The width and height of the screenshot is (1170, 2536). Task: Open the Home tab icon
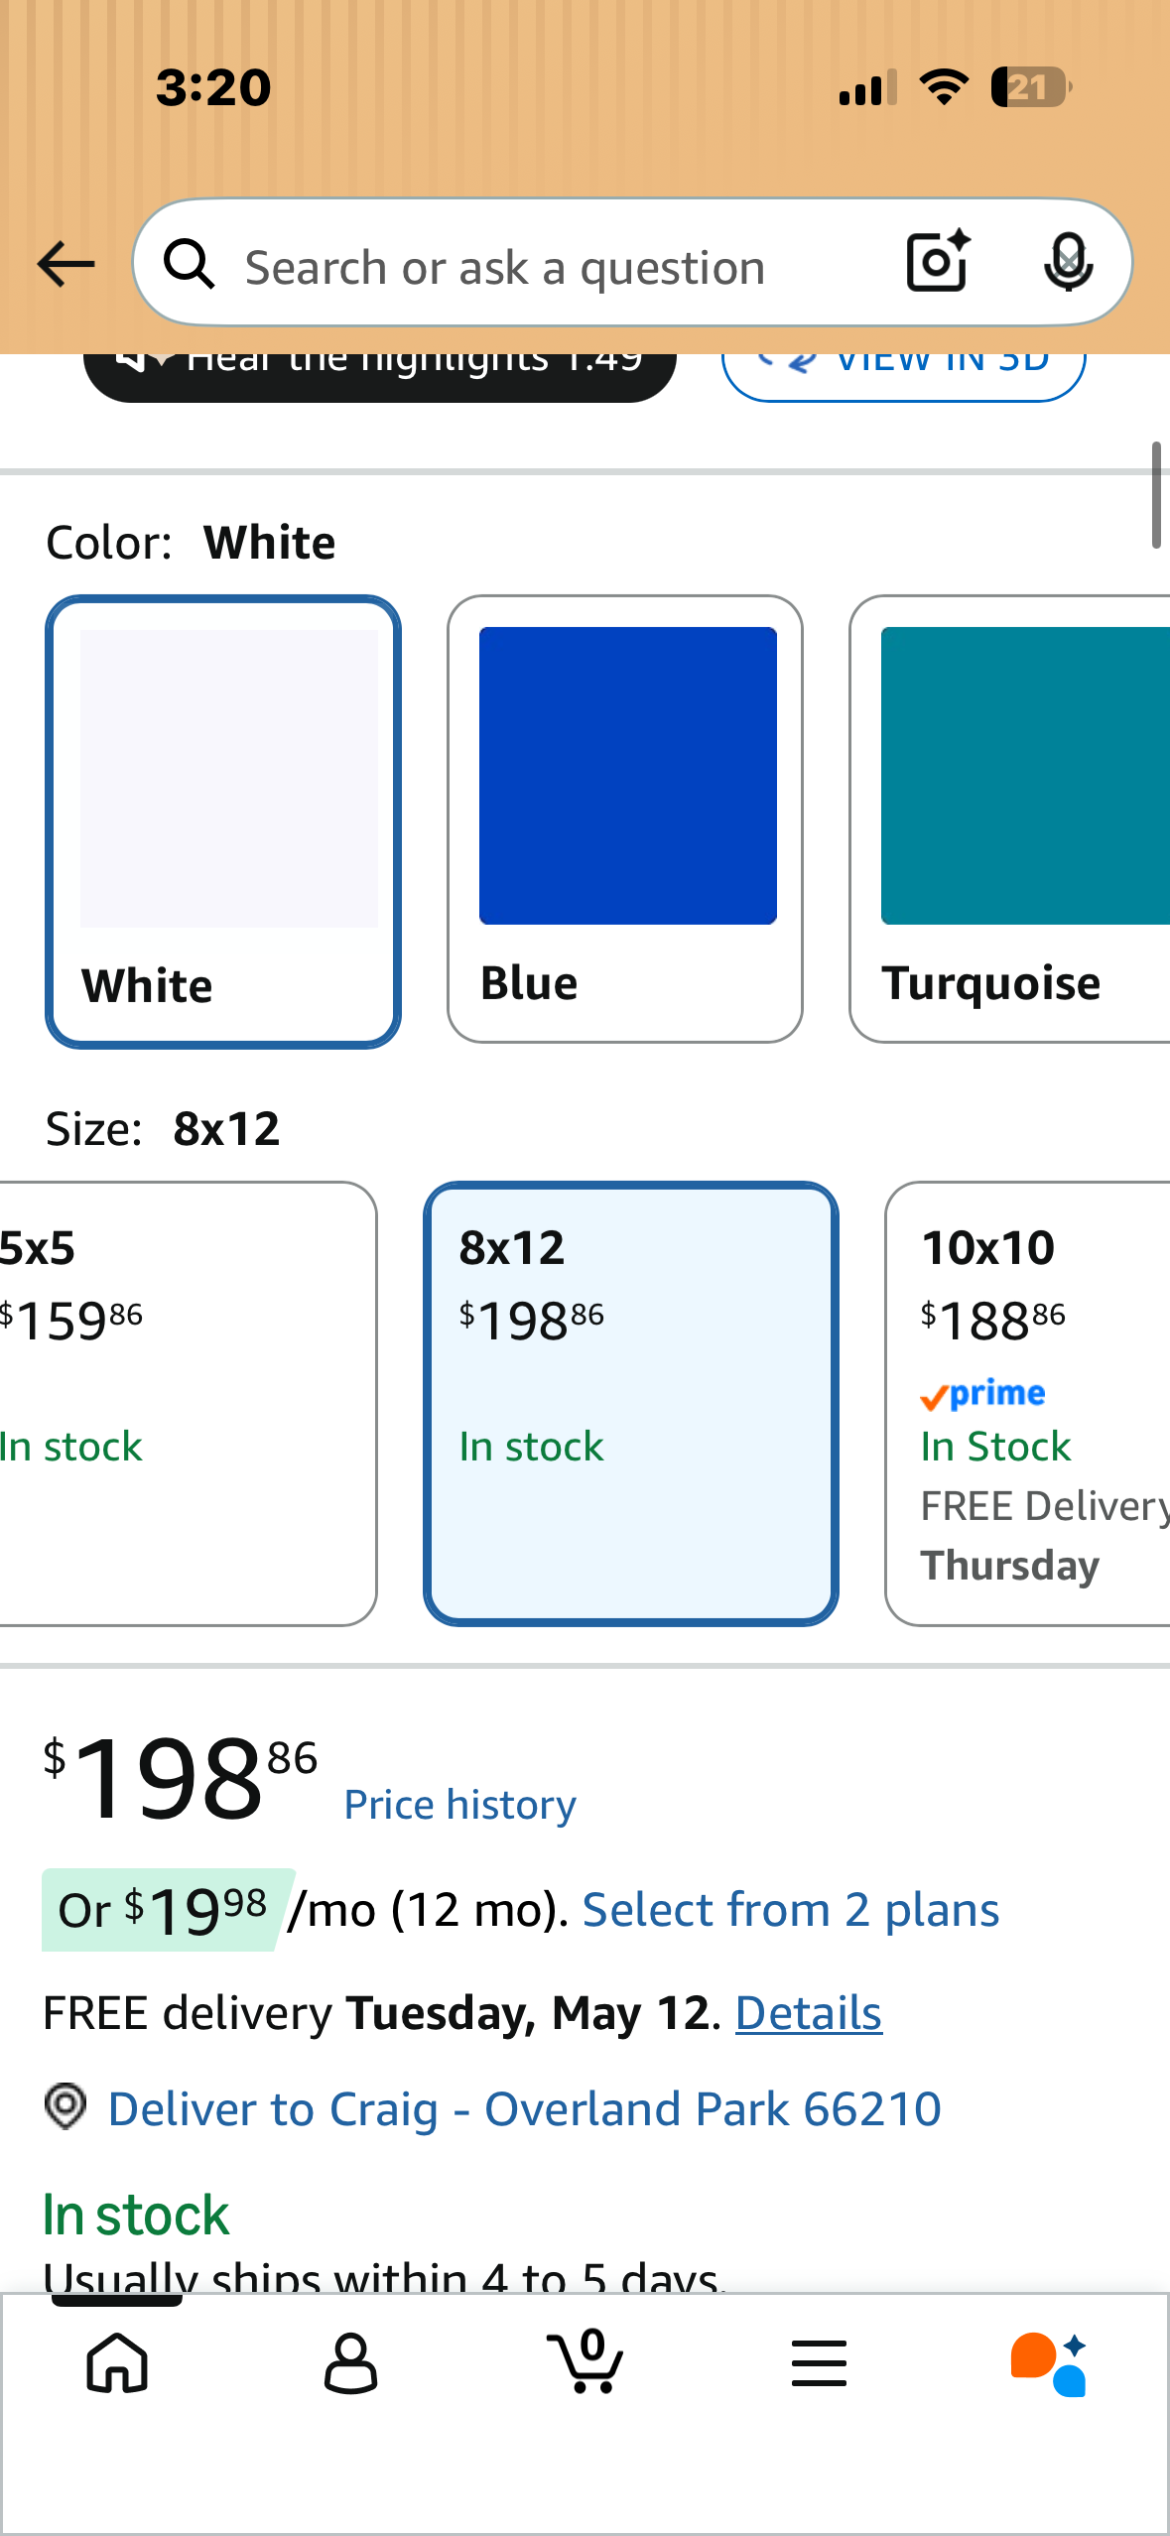pyautogui.click(x=117, y=2363)
